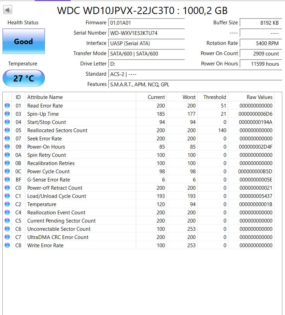Screen dimensions: 285x315
Task: Select the Seek Error Rate attribute name
Action: pos(44,139)
